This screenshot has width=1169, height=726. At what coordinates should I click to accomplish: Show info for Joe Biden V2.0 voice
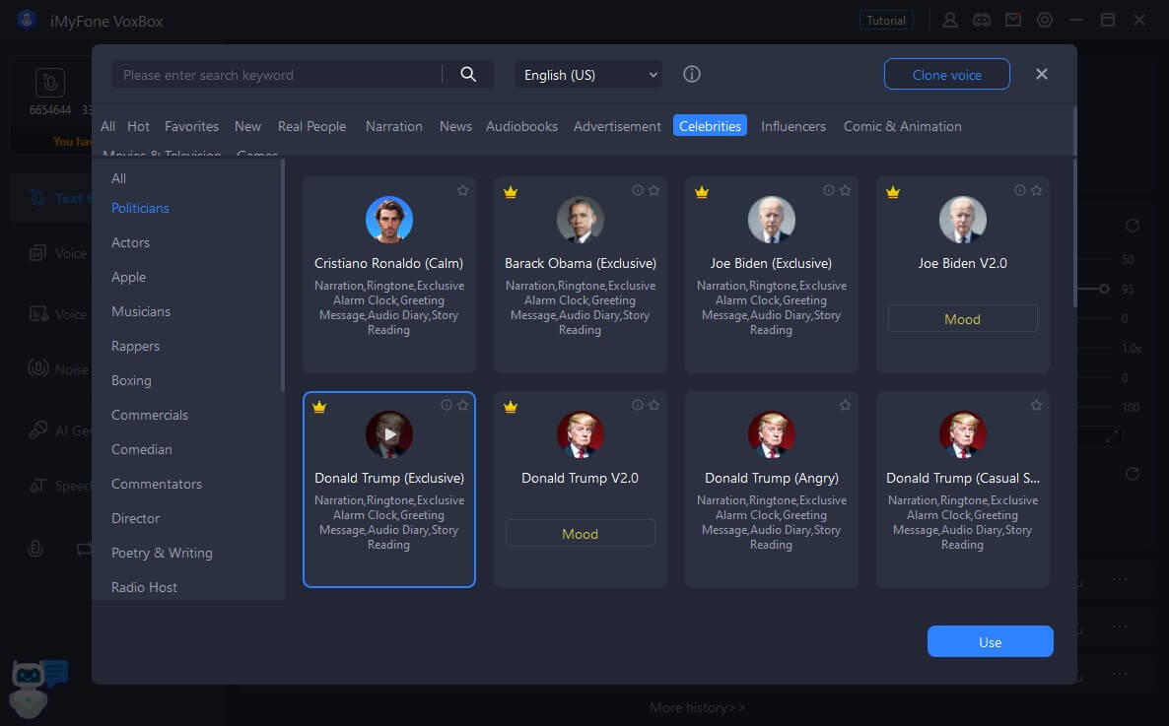(1020, 190)
